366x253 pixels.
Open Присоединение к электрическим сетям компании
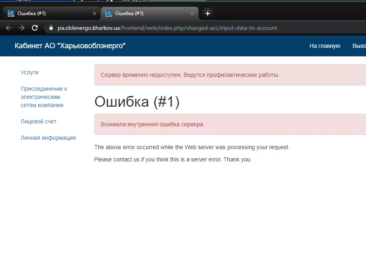(44, 97)
